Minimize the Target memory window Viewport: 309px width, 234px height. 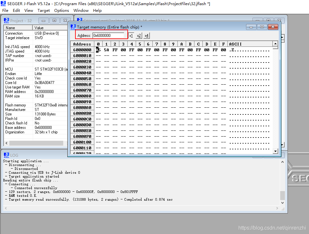(x=251, y=27)
